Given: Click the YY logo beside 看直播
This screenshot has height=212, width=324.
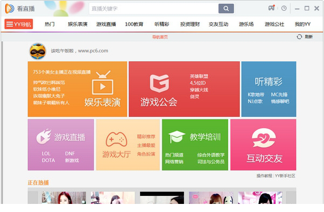Looking at the screenshot, I should pyautogui.click(x=10, y=9).
